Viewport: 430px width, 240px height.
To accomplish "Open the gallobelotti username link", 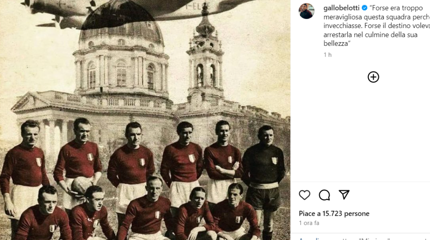I will 341,8.
